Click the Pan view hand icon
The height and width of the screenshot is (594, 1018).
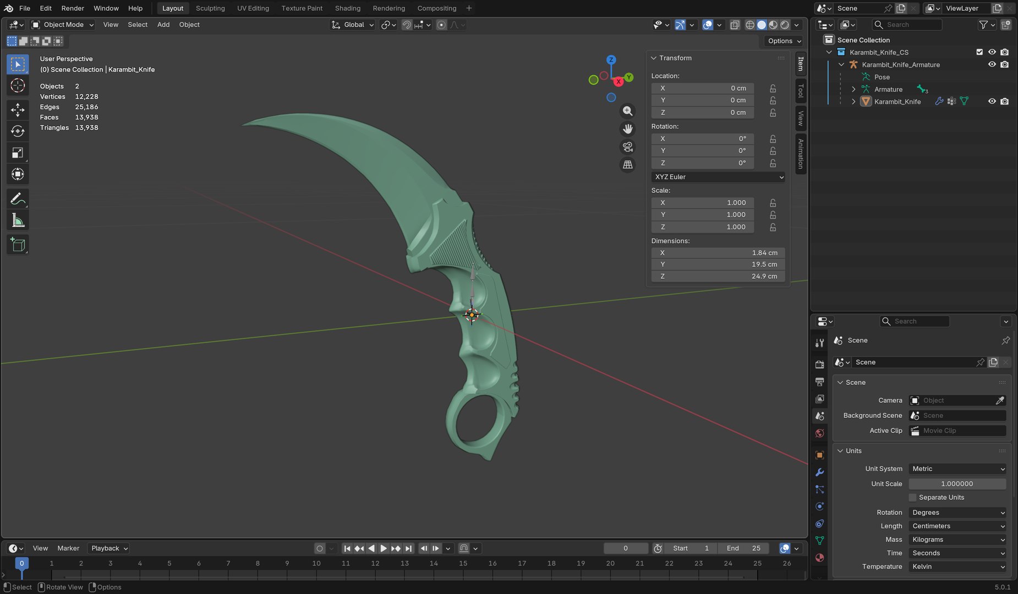[x=627, y=129]
